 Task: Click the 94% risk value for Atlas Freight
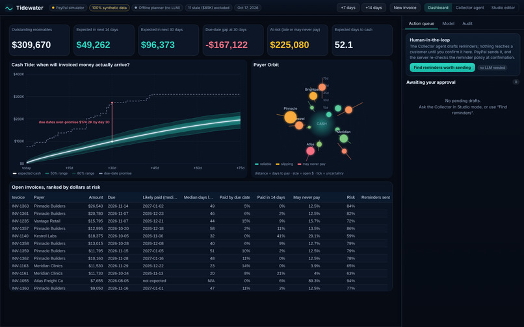point(350,281)
